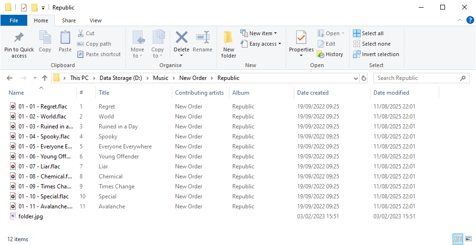Click the search magnifier icon
This screenshot has height=245, width=476.
point(463,78)
